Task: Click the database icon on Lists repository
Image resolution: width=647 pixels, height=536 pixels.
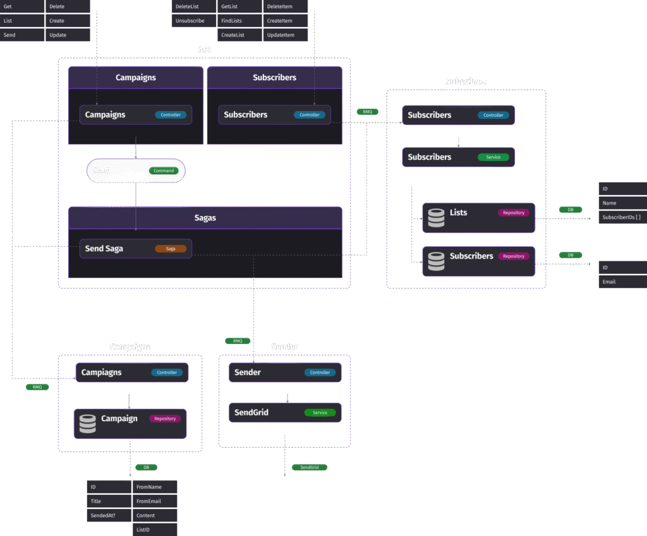Action: coord(436,217)
